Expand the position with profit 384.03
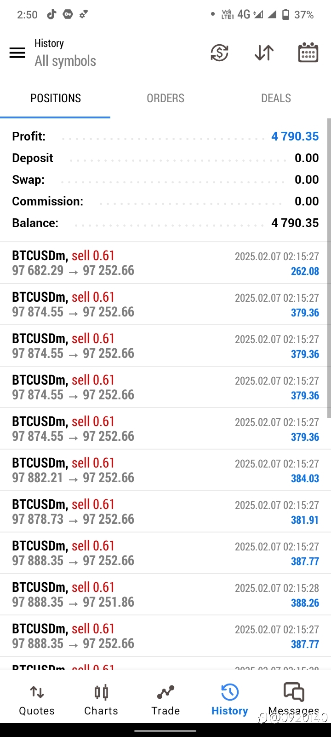The image size is (331, 737). pyautogui.click(x=165, y=470)
